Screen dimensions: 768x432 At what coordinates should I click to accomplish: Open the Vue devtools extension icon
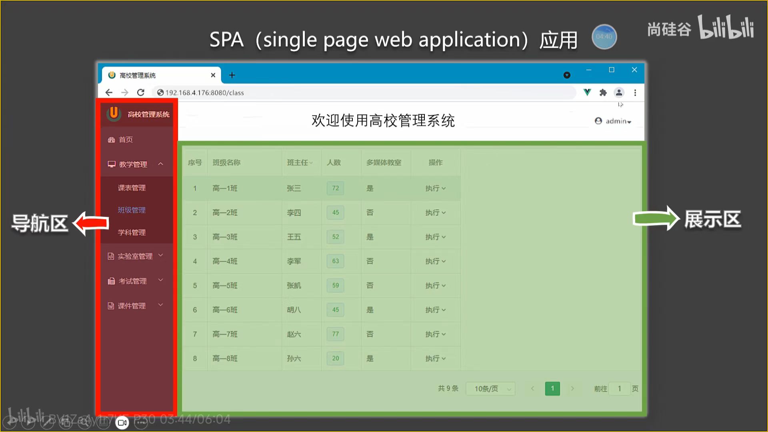tap(587, 93)
